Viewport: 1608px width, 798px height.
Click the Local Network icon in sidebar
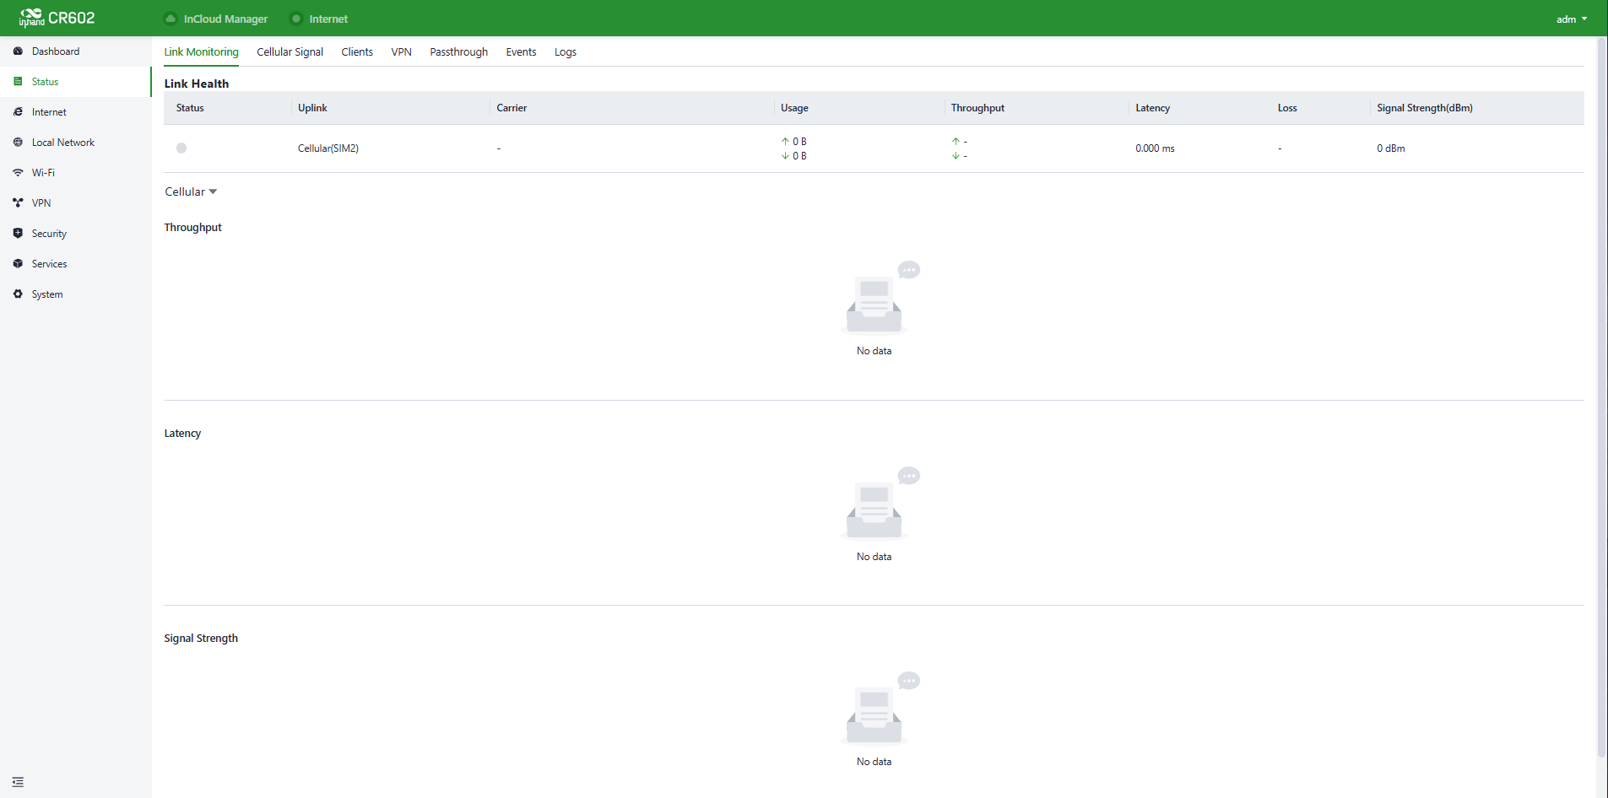point(18,143)
